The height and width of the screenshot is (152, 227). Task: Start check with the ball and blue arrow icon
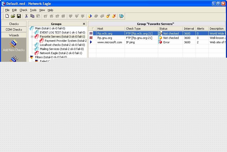(90, 16)
